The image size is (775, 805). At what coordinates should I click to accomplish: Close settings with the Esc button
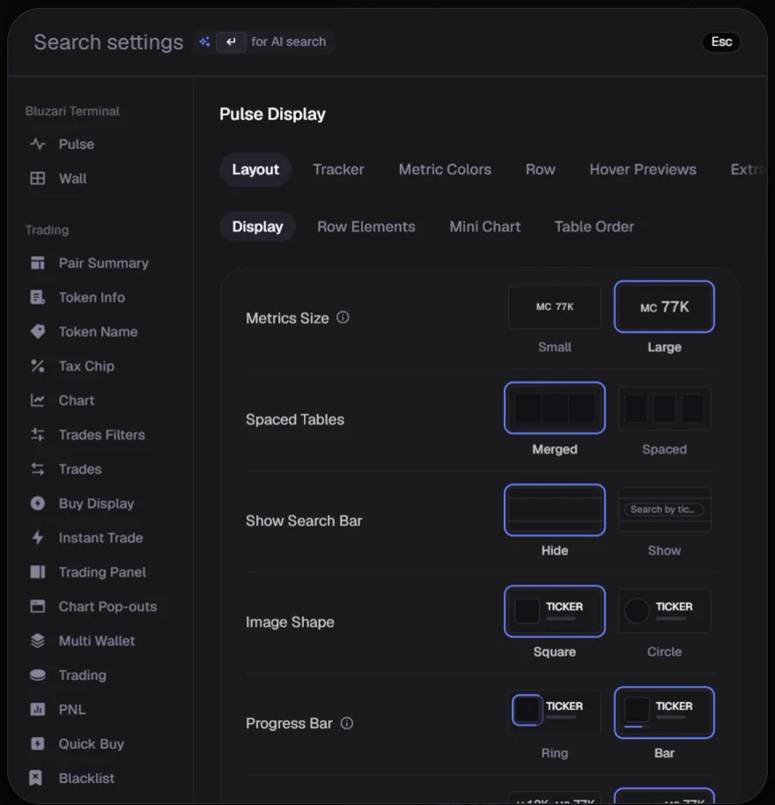[x=721, y=41]
